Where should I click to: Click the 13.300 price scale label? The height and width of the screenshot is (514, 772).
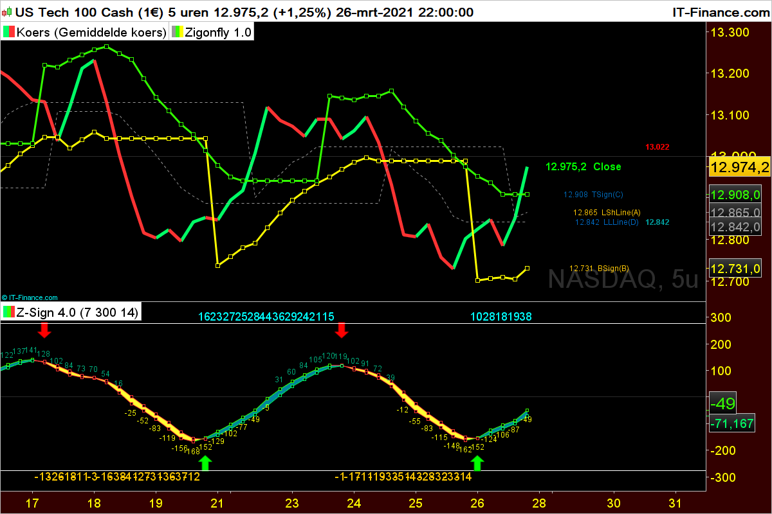[730, 33]
